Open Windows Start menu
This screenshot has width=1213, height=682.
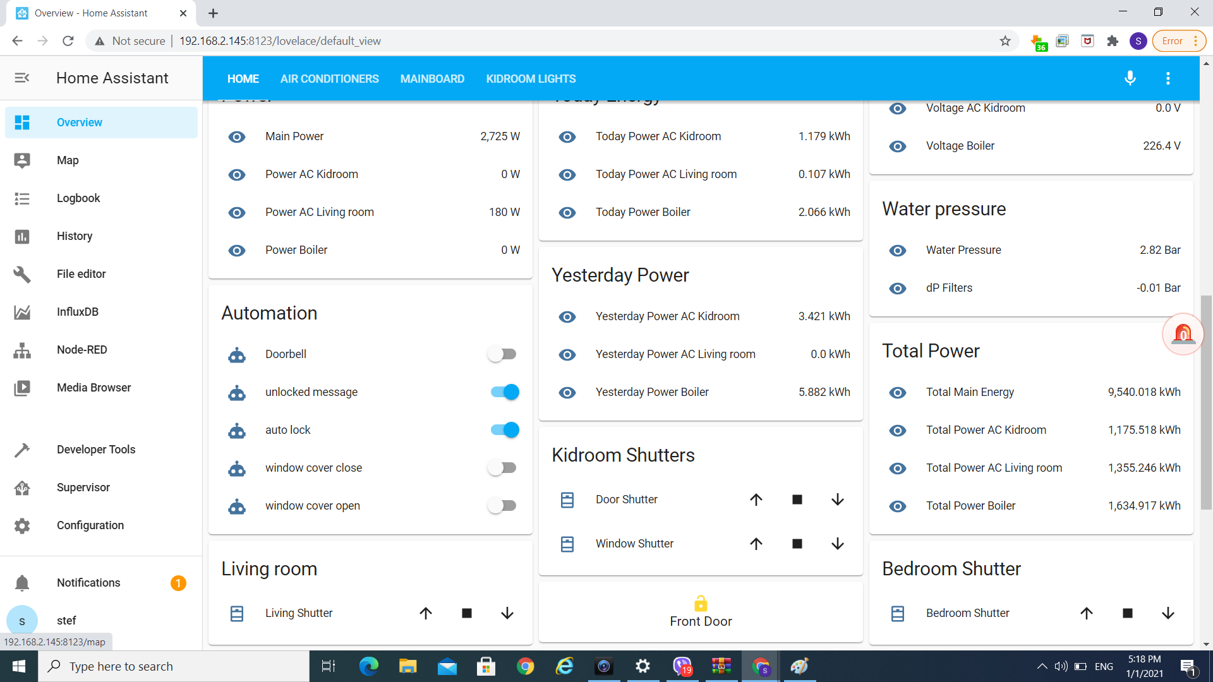(x=19, y=666)
